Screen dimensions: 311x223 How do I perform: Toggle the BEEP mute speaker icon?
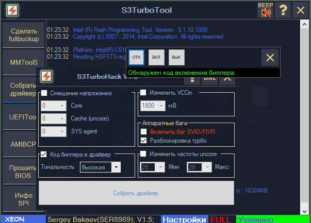266,10
